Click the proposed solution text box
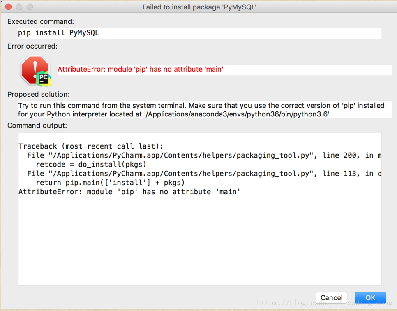 click(205, 109)
